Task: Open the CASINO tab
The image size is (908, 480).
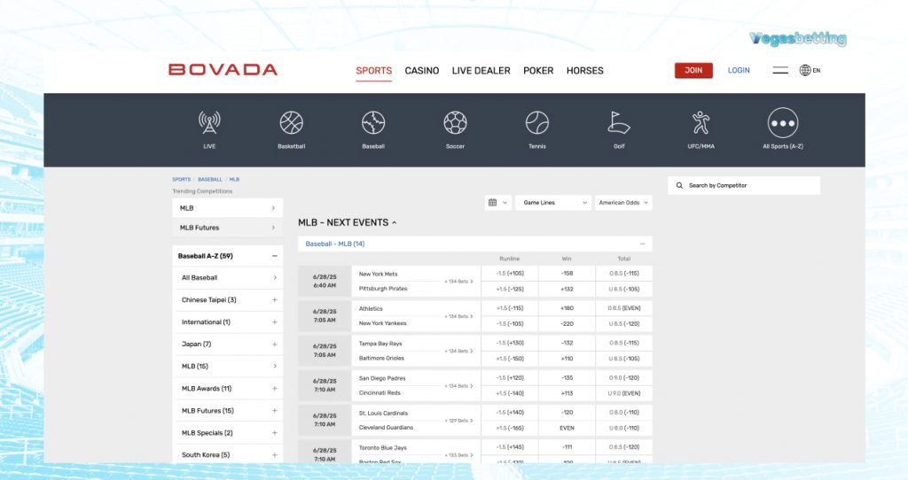Action: point(421,71)
